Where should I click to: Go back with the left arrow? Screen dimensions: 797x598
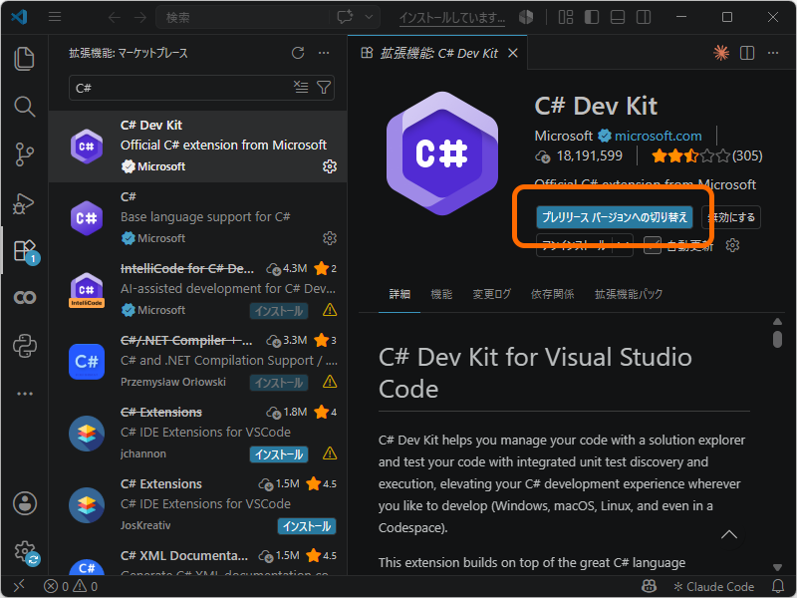click(x=115, y=17)
